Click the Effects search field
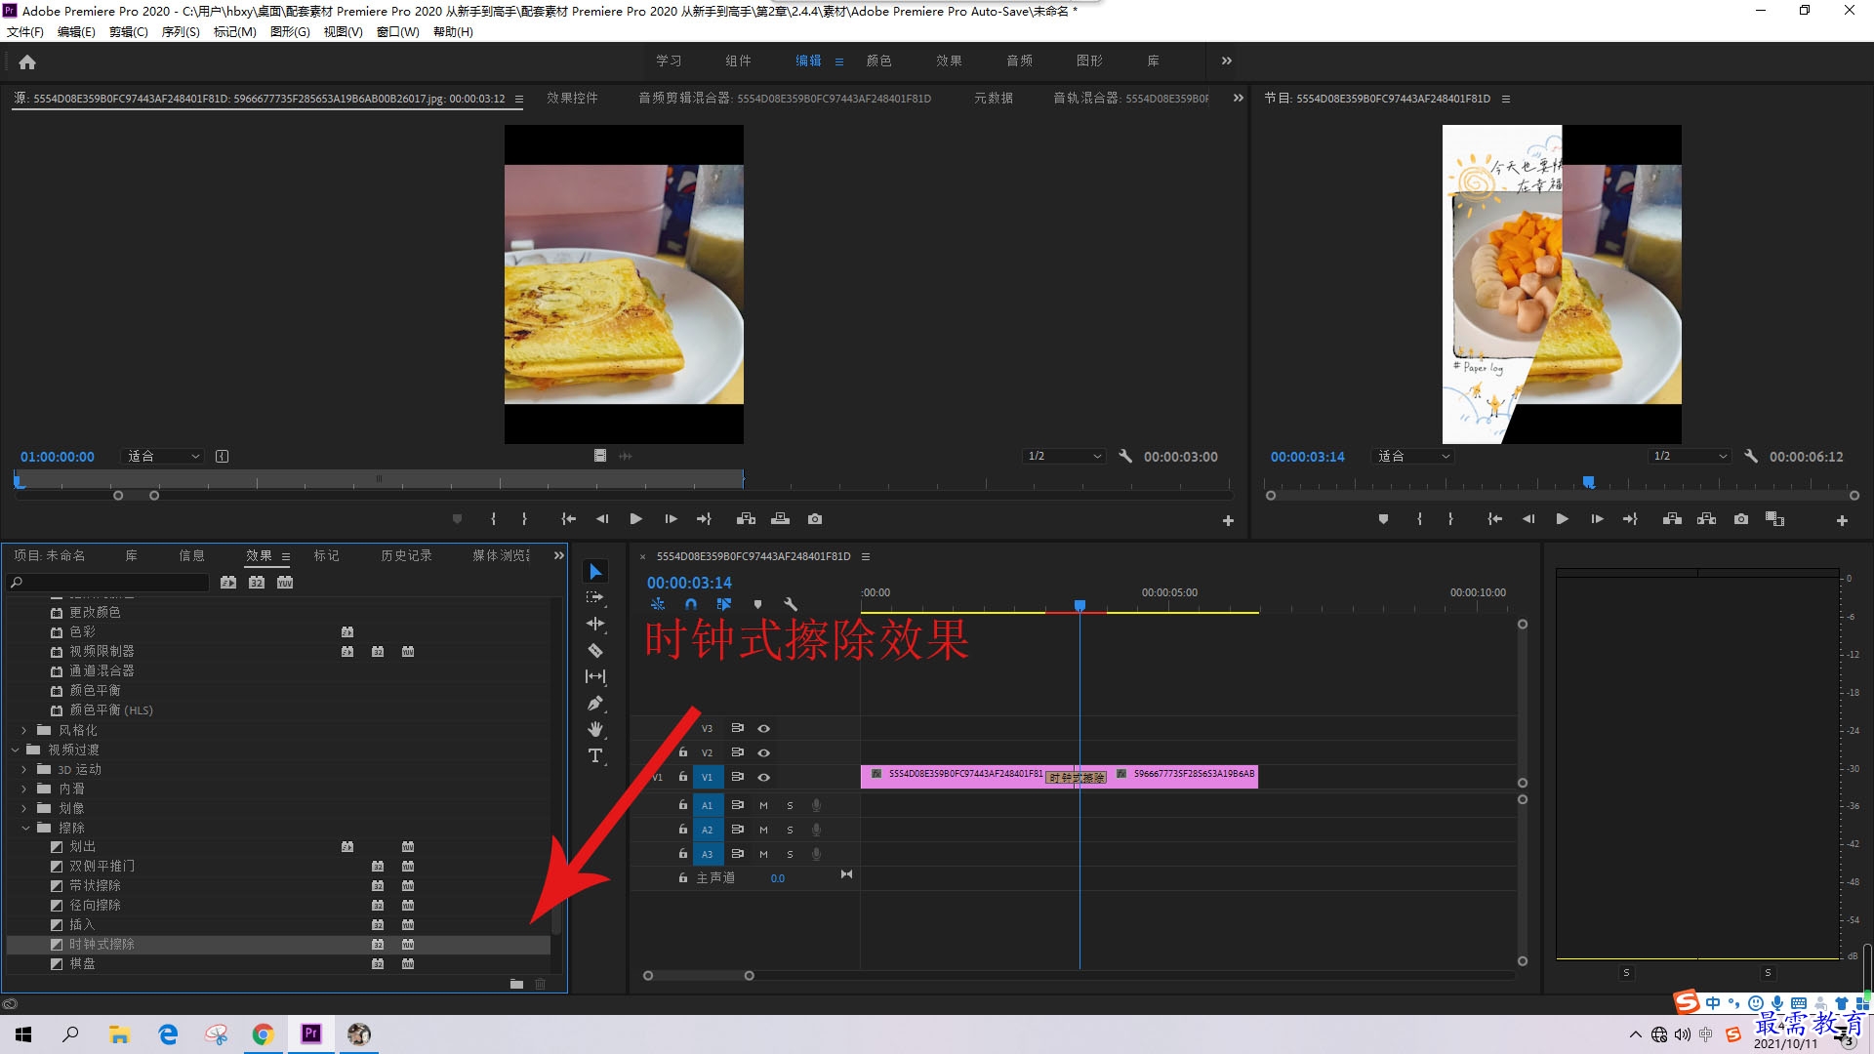Image resolution: width=1874 pixels, height=1054 pixels. [109, 583]
